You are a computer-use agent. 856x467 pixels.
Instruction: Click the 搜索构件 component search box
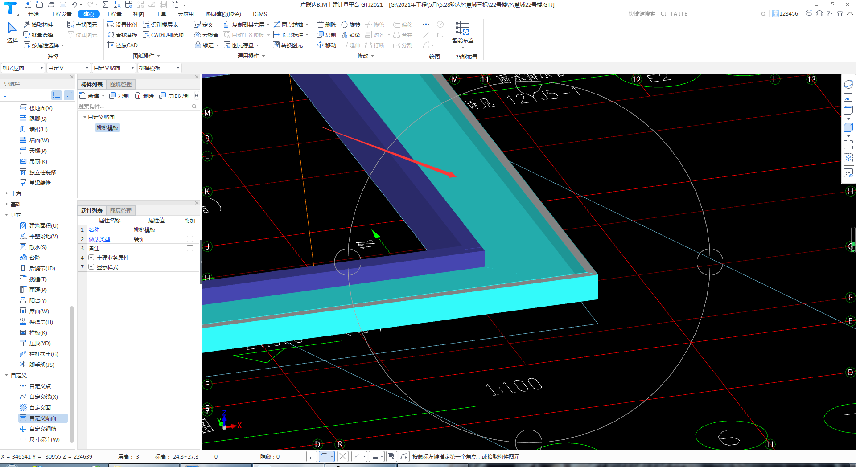click(x=138, y=106)
